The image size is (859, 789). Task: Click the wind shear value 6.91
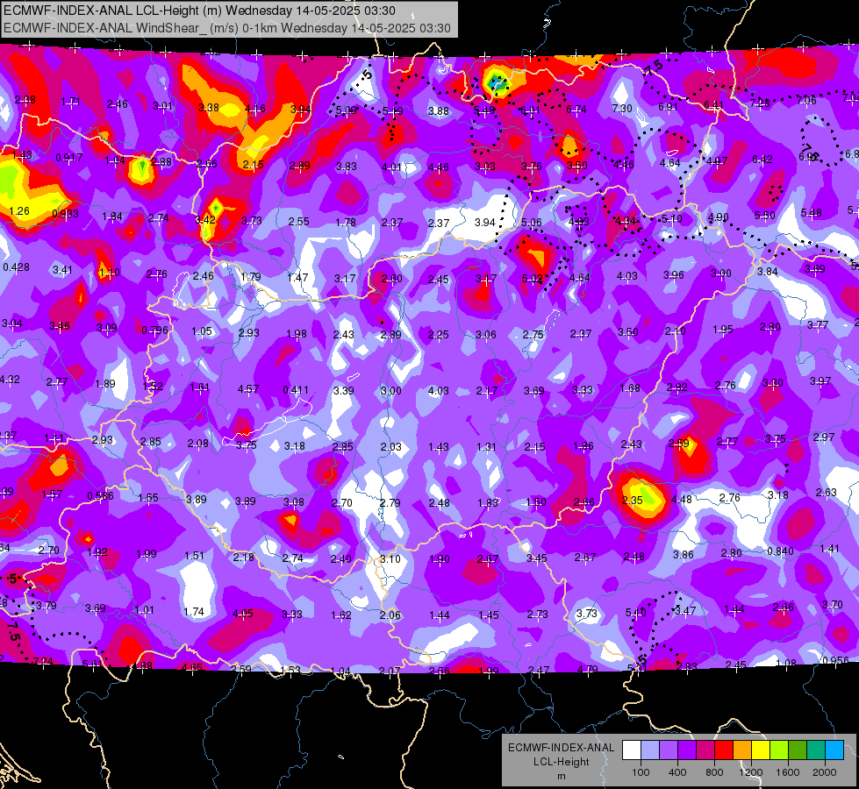tap(669, 107)
